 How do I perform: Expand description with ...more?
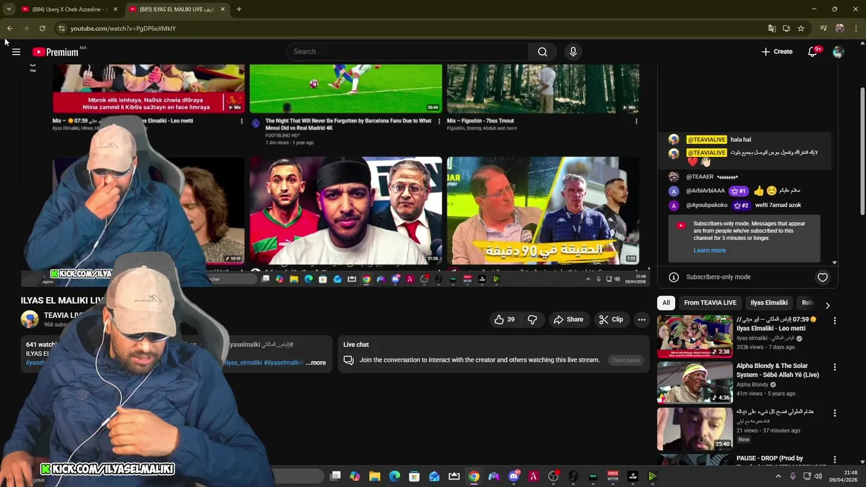point(316,363)
